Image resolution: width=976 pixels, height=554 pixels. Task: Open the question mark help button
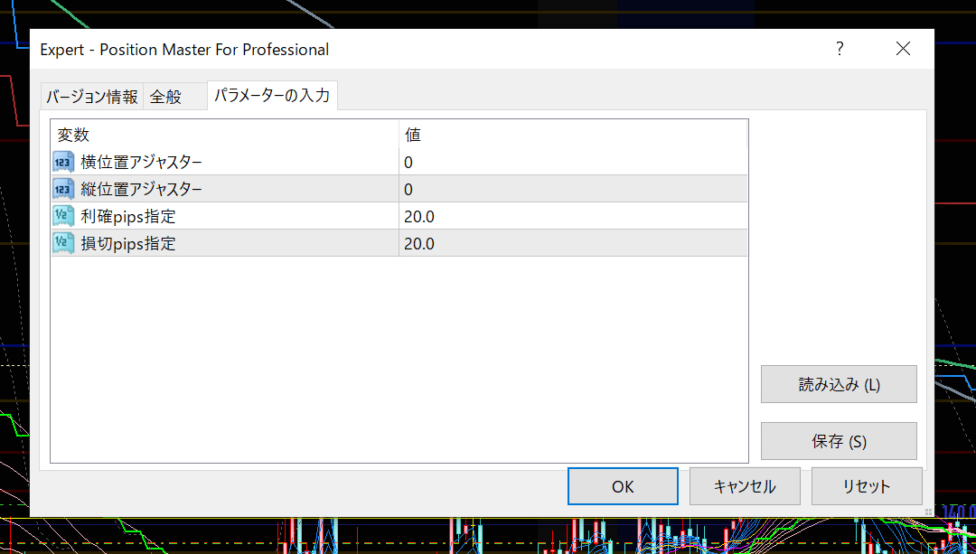click(840, 49)
